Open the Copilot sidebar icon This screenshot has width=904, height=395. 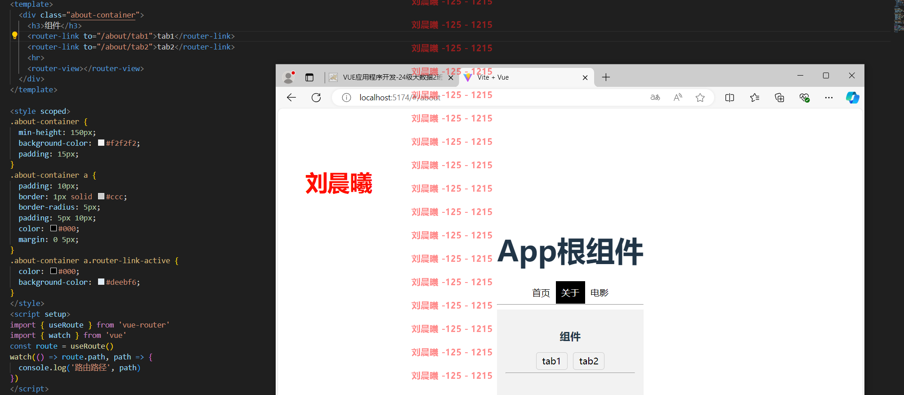point(852,98)
